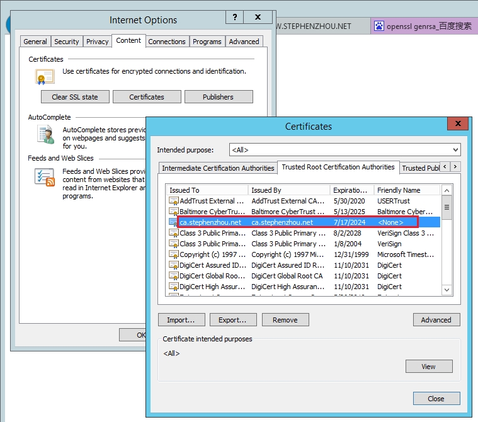Screen dimensions: 478x422
Task: Switch to Intermediate Certification Authorities tab
Action: (x=218, y=168)
